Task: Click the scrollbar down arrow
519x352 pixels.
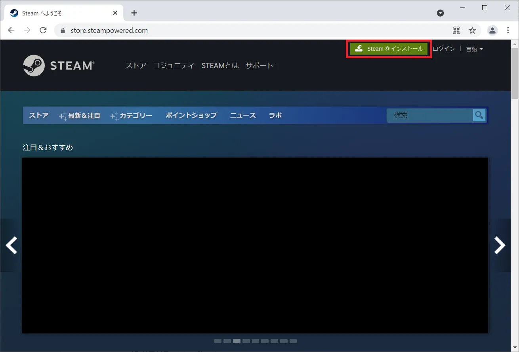Action: pyautogui.click(x=515, y=347)
